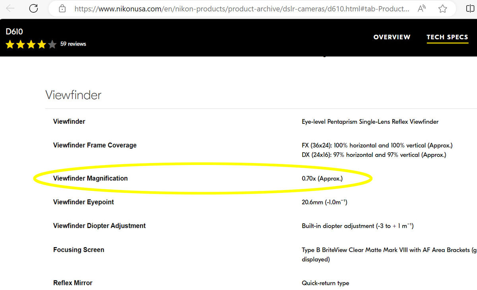477x290 pixels.
Task: Click the D610 star rating
Action: click(x=31, y=44)
